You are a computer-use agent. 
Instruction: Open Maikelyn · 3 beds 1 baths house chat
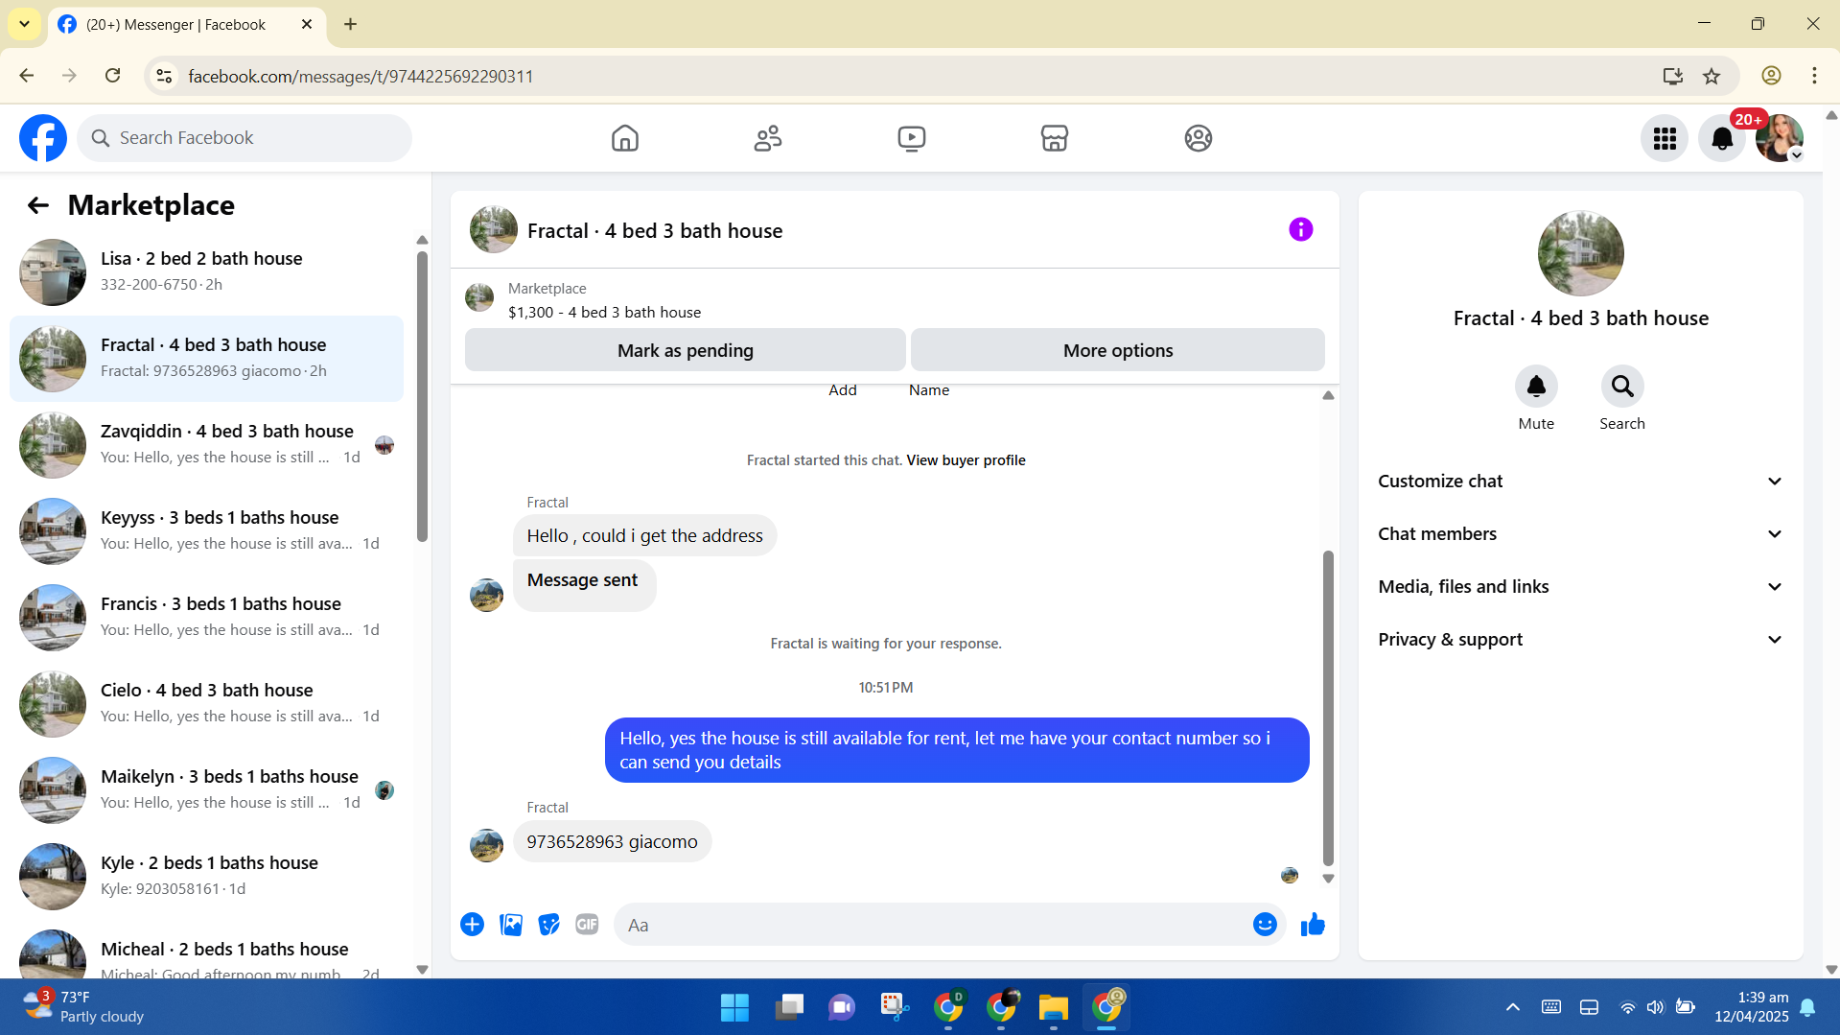tap(206, 790)
